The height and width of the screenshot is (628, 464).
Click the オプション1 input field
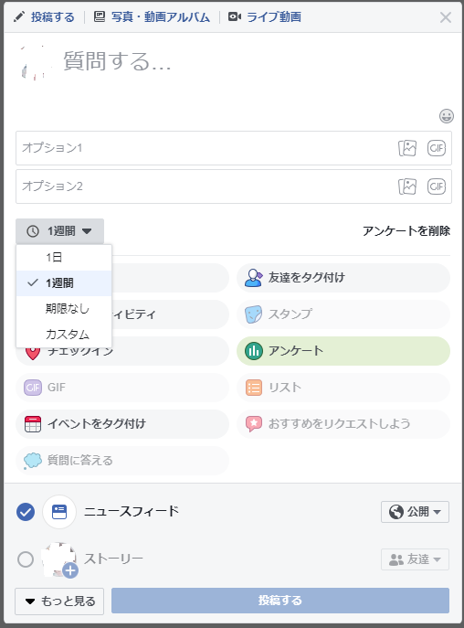click(205, 148)
